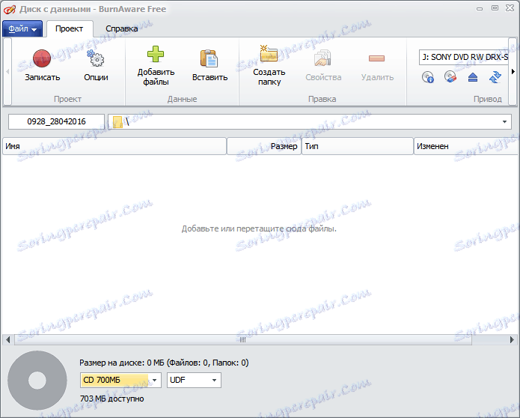Screen dimensions: 520x418
Task: Close the BurnAware window
Action: point(510,8)
